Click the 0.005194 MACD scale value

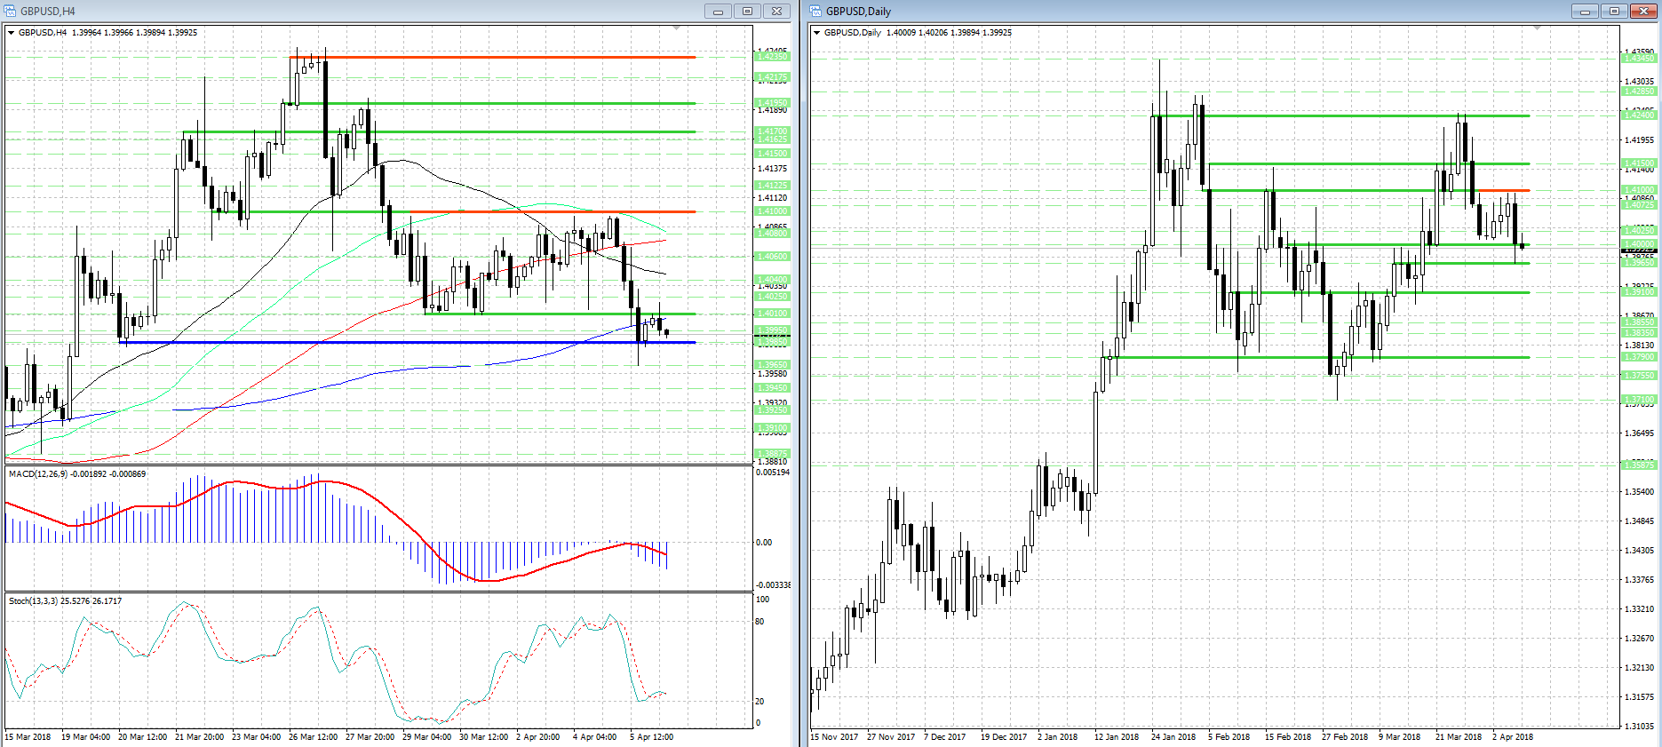[x=773, y=473]
